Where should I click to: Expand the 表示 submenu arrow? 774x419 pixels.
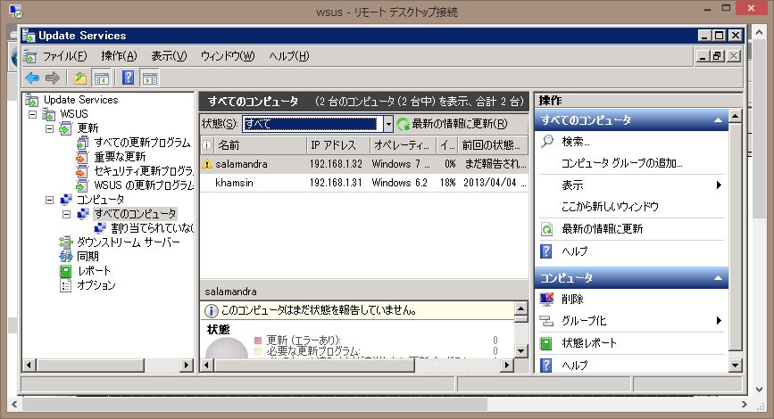pos(719,185)
